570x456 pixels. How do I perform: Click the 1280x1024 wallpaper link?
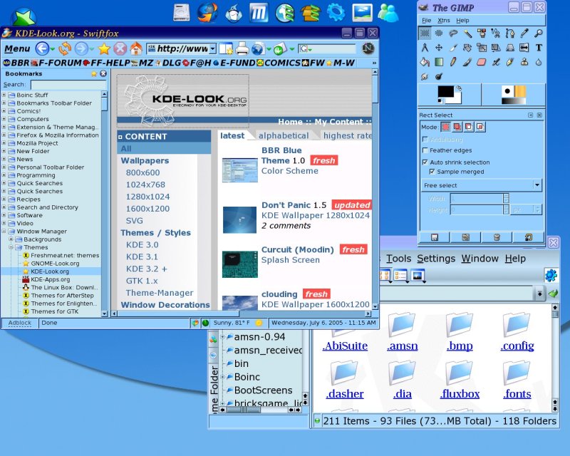click(147, 197)
